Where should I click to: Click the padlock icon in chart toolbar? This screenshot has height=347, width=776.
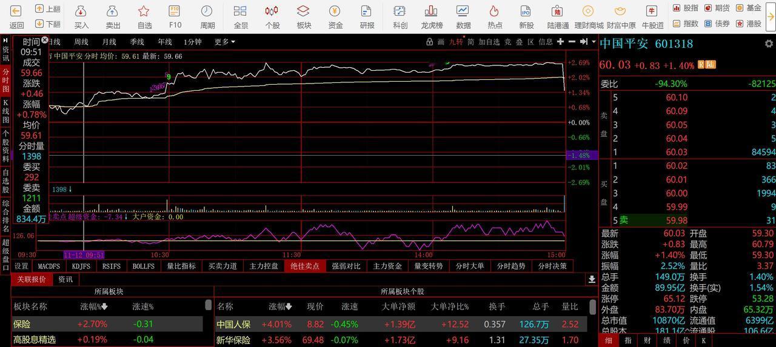[x=429, y=42]
